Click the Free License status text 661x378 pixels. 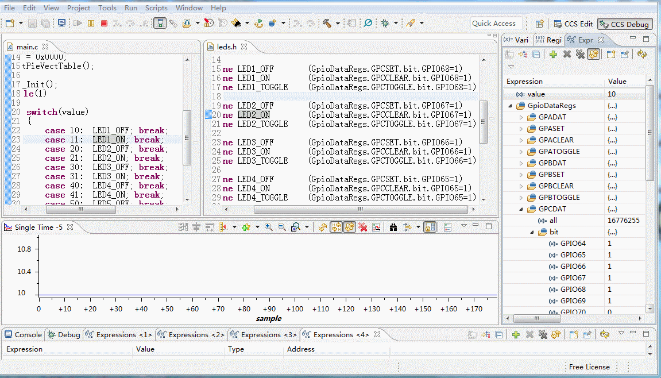click(589, 367)
